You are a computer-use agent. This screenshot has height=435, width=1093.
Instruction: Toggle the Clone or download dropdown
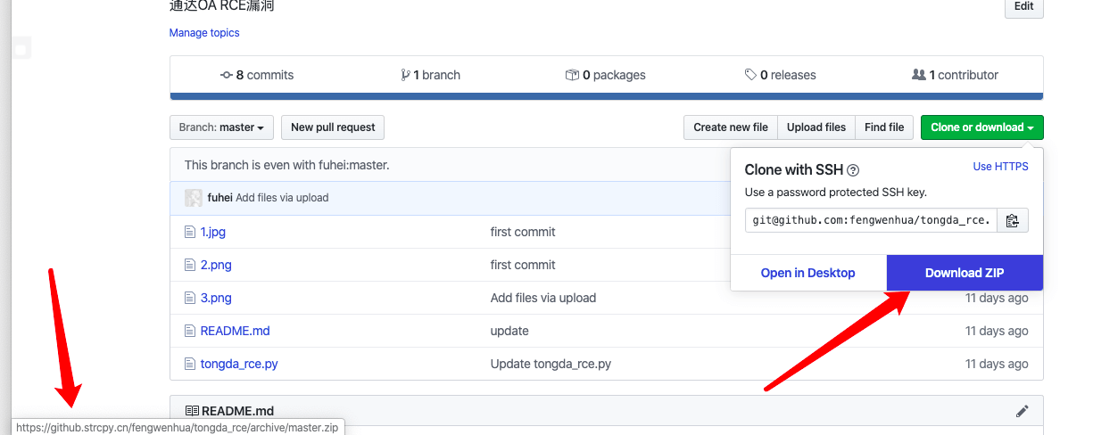pyautogui.click(x=981, y=127)
